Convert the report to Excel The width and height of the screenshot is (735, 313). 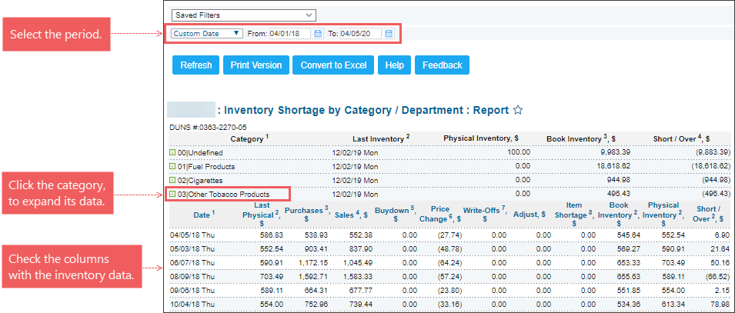pos(334,65)
